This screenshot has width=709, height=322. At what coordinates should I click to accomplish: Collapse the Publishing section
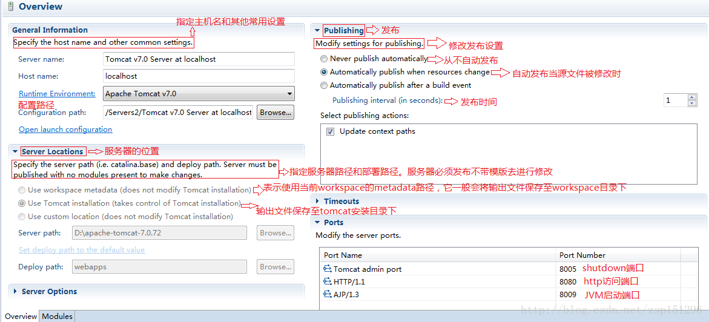(317, 30)
